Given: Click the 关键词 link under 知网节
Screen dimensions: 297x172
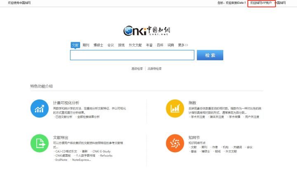Looking at the screenshot, I should pos(237,147).
